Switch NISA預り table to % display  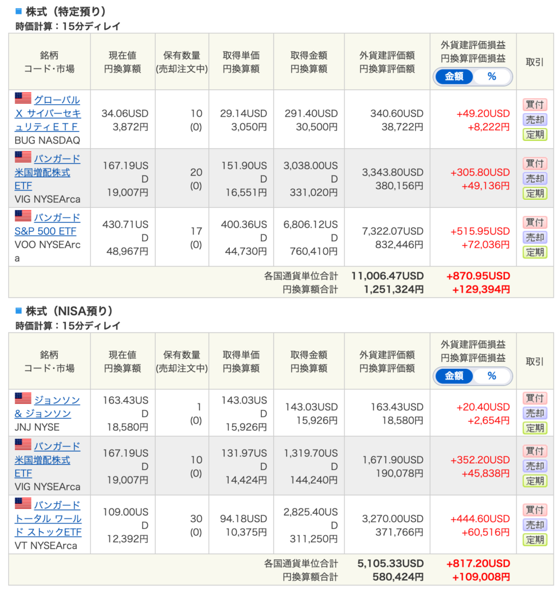492,376
